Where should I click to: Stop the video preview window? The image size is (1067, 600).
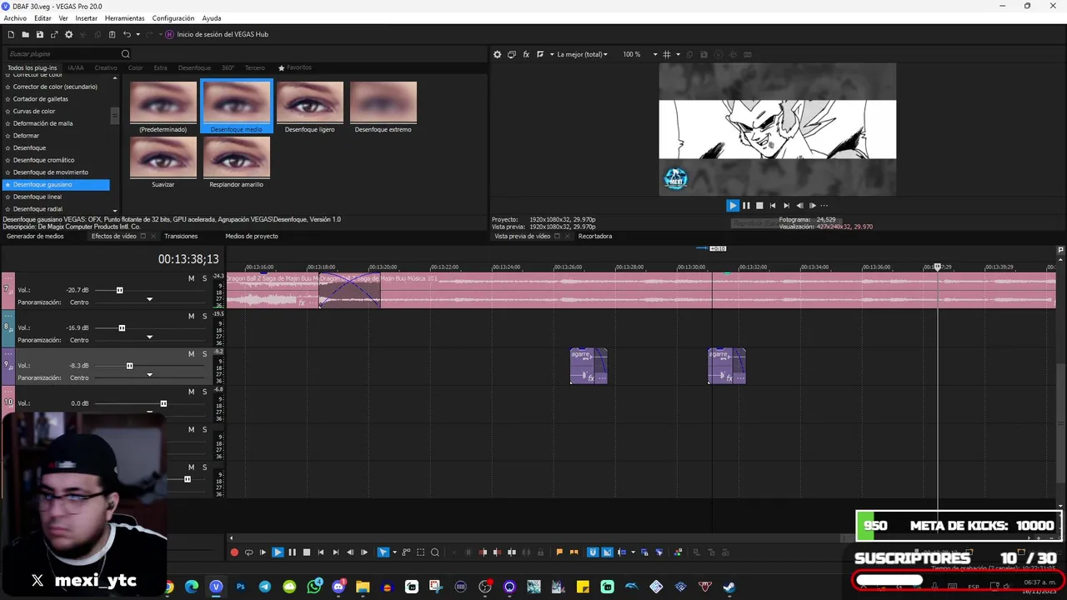coord(759,205)
